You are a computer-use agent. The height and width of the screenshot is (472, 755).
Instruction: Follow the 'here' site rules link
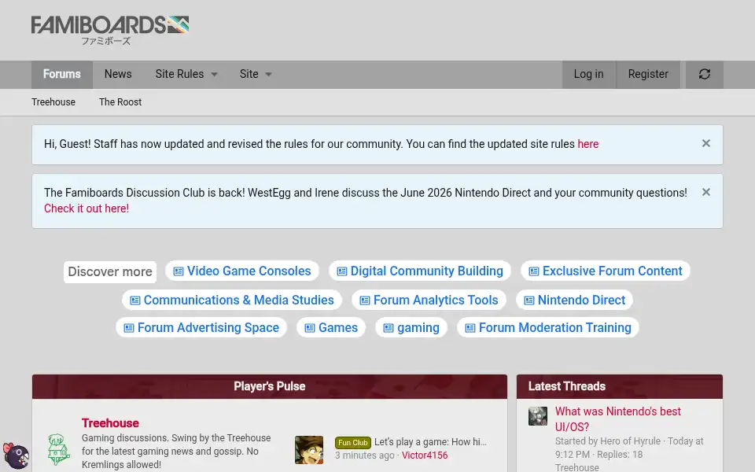pos(588,144)
